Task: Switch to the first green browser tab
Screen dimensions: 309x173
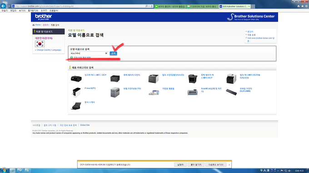Action: (170, 6)
